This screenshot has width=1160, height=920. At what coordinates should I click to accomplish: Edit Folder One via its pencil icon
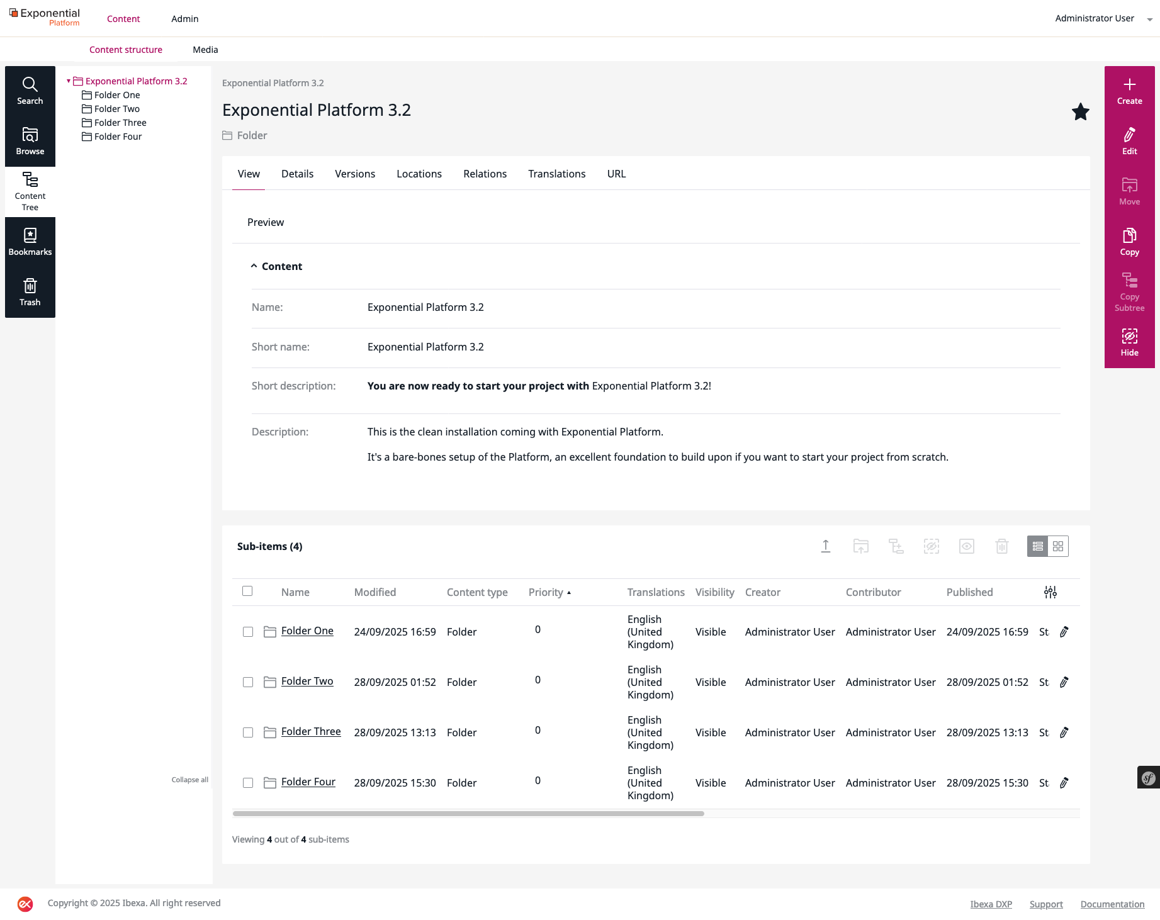(x=1064, y=632)
